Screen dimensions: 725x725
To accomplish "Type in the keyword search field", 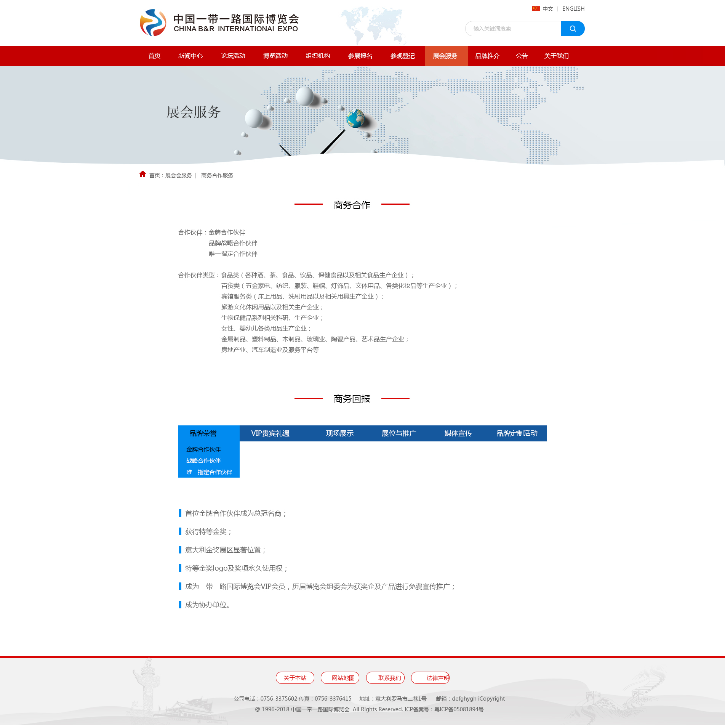I will (x=513, y=29).
